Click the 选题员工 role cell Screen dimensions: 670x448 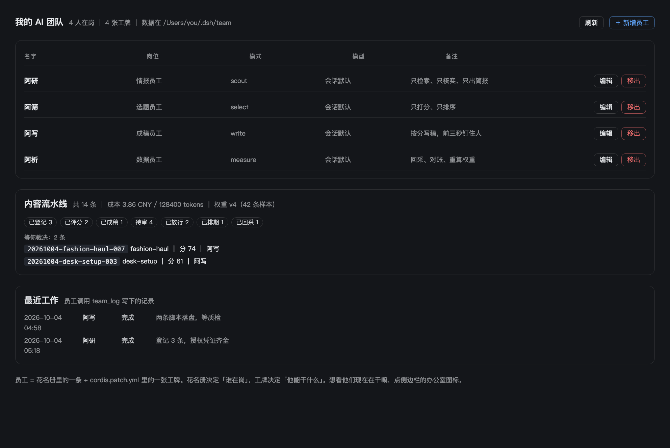149,107
